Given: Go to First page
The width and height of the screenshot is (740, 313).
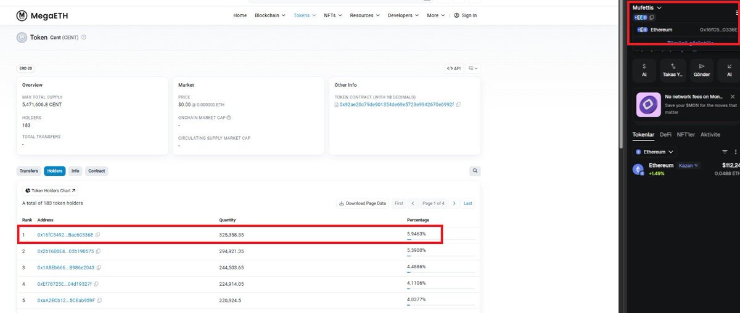Looking at the screenshot, I should (399, 203).
